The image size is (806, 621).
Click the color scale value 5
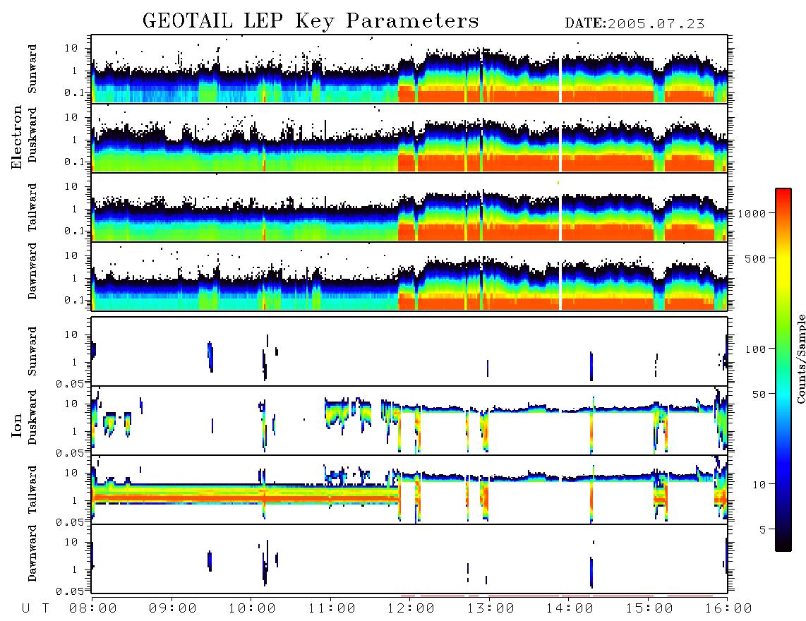(x=762, y=529)
